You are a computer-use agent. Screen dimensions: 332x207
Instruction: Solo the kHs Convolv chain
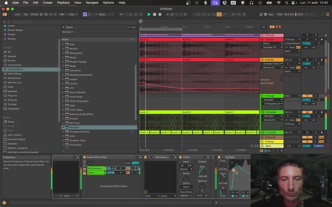pos(132,168)
